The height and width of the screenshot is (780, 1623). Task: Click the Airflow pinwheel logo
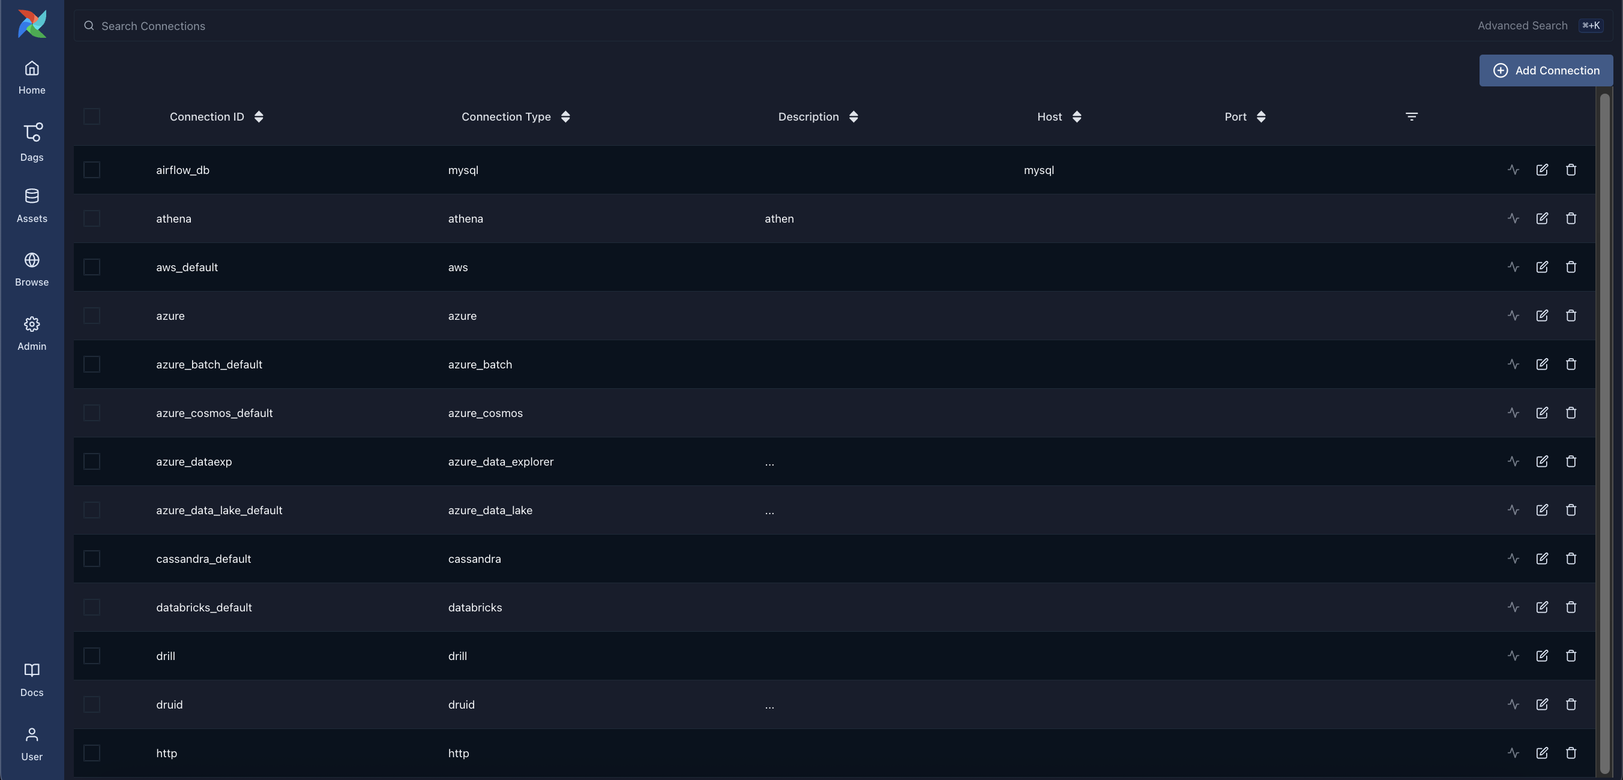coord(31,24)
